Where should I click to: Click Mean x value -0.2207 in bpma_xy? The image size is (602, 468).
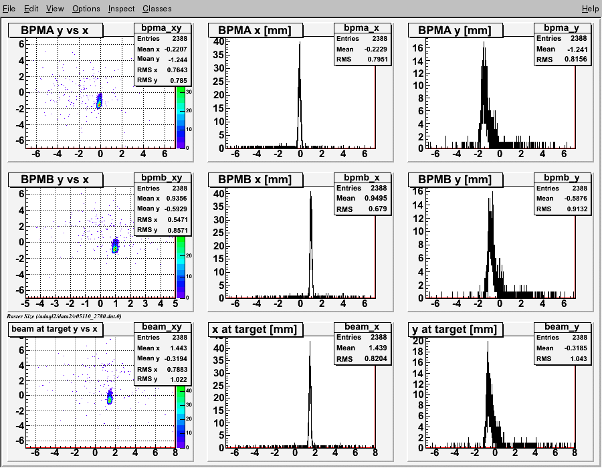click(176, 49)
